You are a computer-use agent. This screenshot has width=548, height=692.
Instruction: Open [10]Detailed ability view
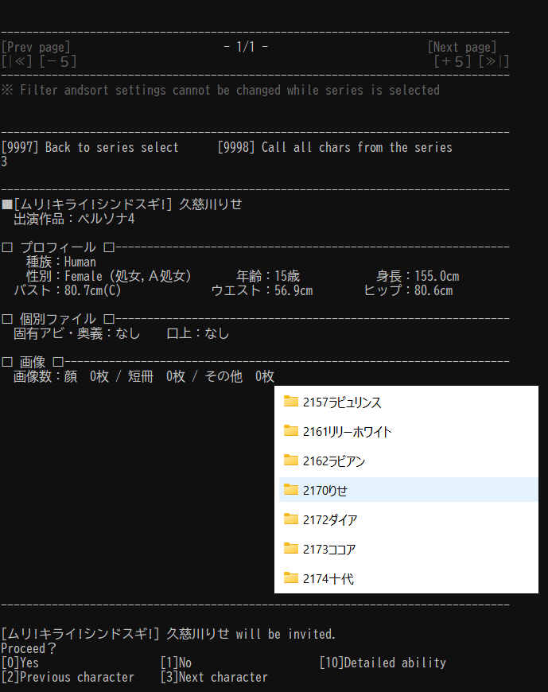[x=383, y=663]
